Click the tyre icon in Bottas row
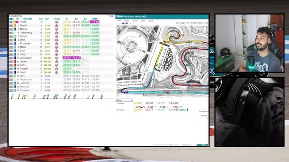This screenshot has height=162, width=289. (x=56, y=36)
